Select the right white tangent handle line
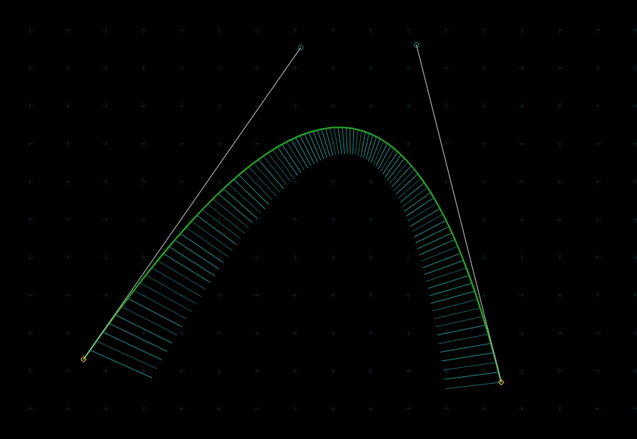637x439 pixels. coord(443,151)
